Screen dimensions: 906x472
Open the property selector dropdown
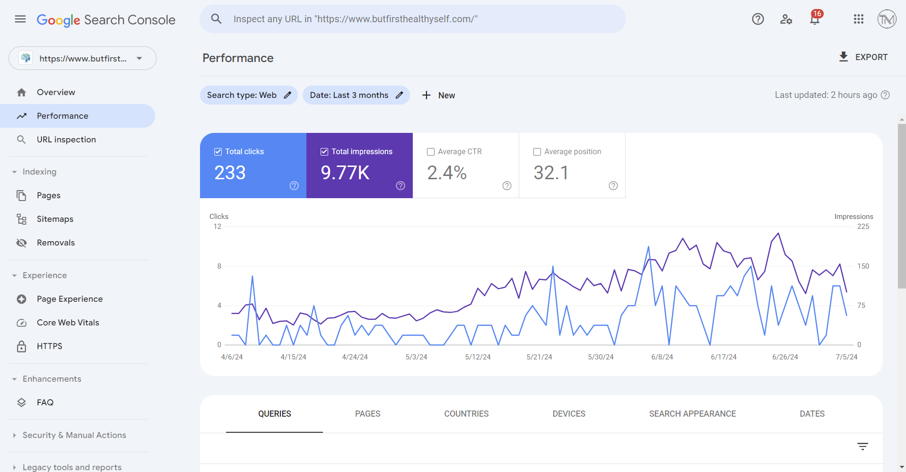(82, 58)
